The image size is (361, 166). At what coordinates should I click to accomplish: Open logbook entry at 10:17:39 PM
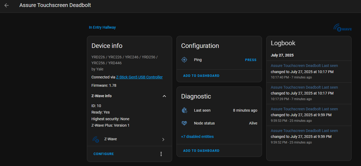pos(309,93)
